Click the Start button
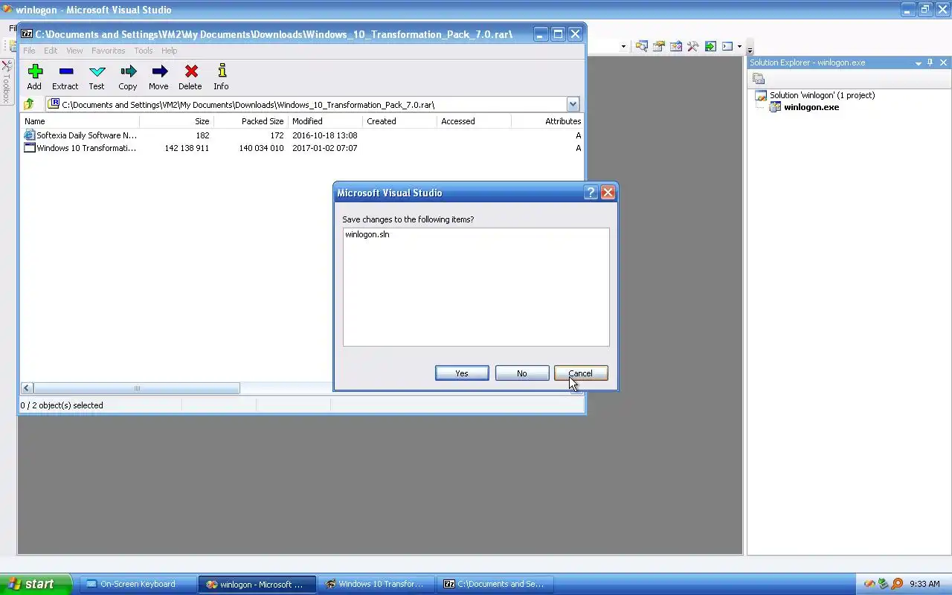Screen dimensions: 952x595 click(36, 584)
